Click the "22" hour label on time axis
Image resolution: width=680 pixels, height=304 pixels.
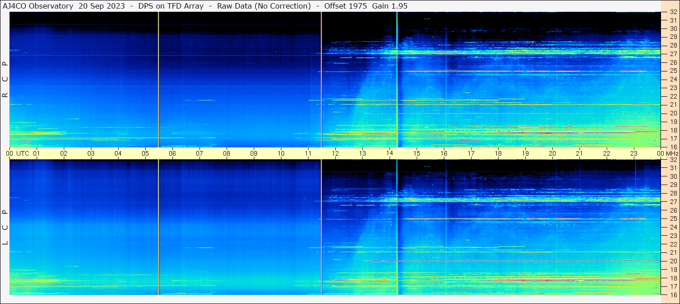click(607, 153)
